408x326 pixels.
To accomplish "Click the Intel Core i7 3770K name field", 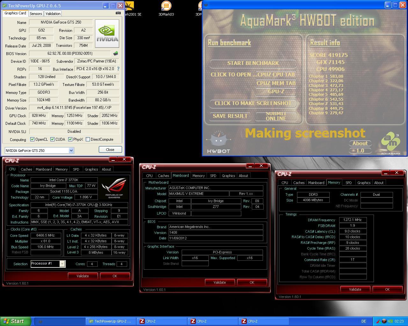I will pos(64,180).
